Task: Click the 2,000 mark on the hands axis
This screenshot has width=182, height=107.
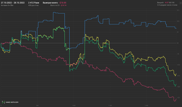Action: (x=147, y=106)
